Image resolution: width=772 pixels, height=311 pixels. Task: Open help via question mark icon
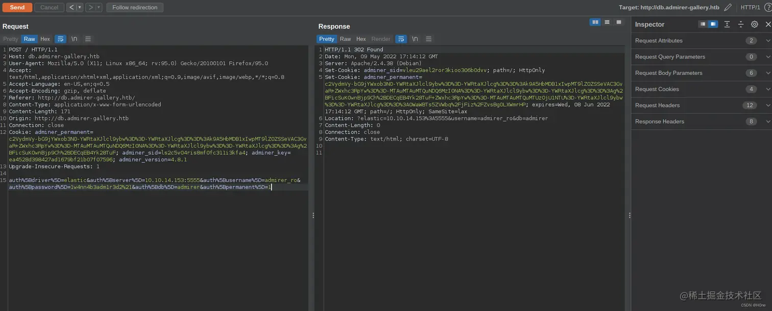click(768, 7)
